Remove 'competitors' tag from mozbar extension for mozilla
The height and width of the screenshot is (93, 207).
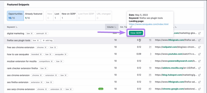pyautogui.click(x=52, y=61)
